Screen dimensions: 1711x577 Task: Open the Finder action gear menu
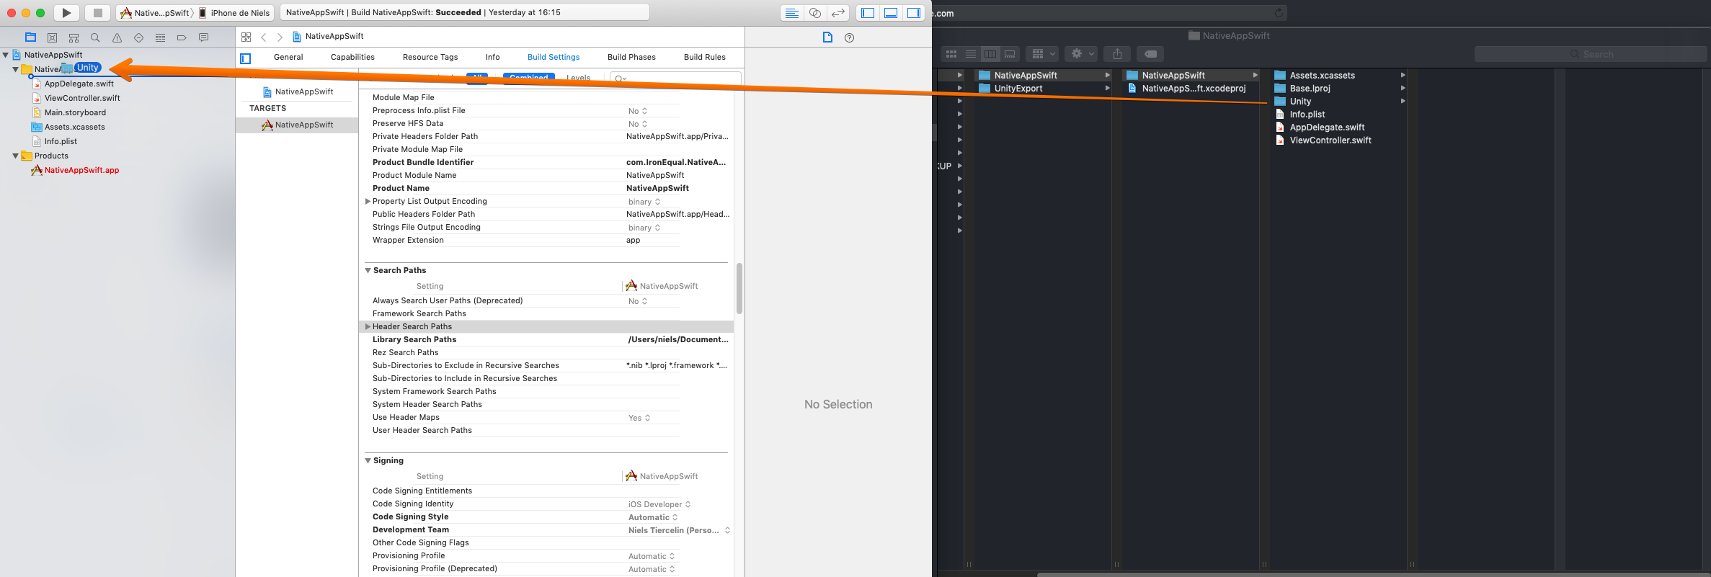tap(1082, 54)
